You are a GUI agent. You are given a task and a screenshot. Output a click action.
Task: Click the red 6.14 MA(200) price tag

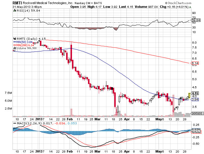pyautogui.click(x=195, y=63)
